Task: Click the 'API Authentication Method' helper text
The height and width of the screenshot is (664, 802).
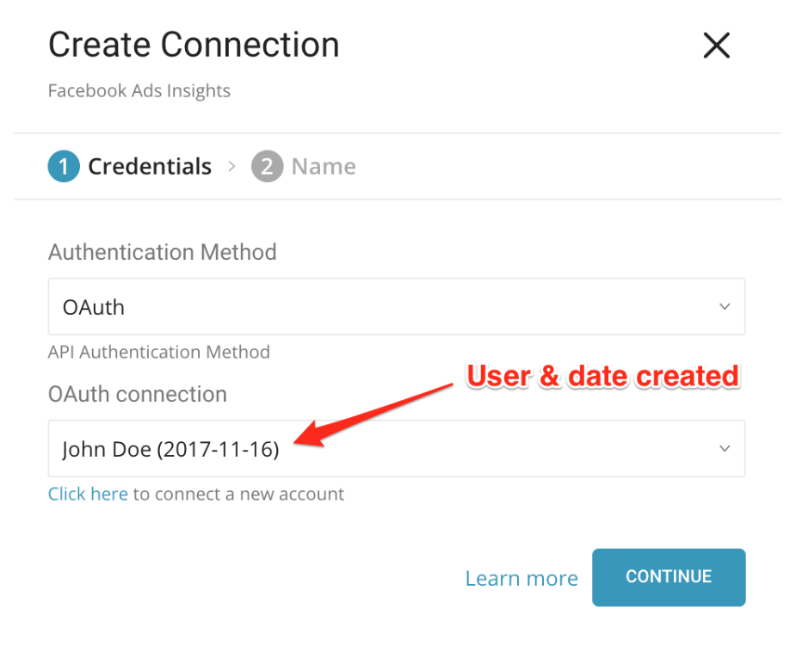Action: [159, 352]
